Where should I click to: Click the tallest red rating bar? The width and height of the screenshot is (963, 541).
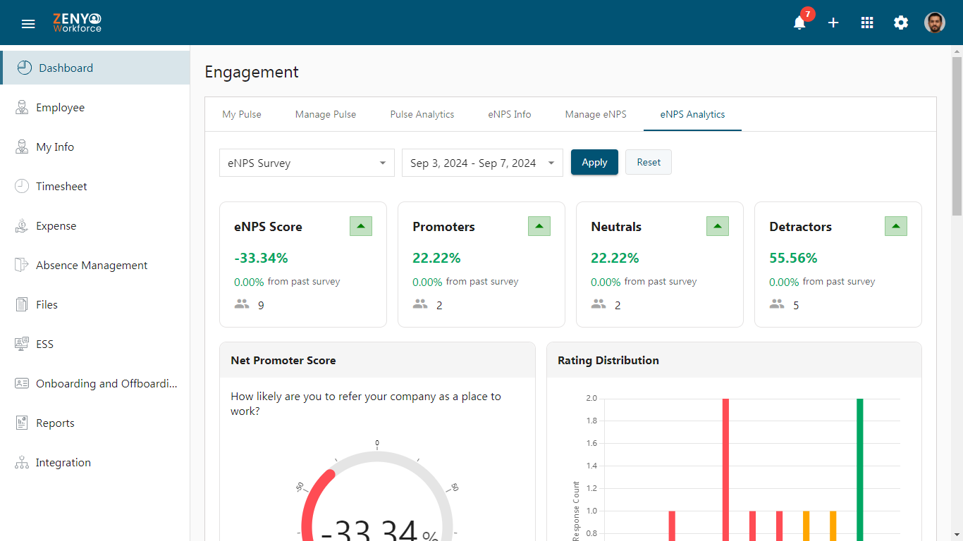(726, 470)
